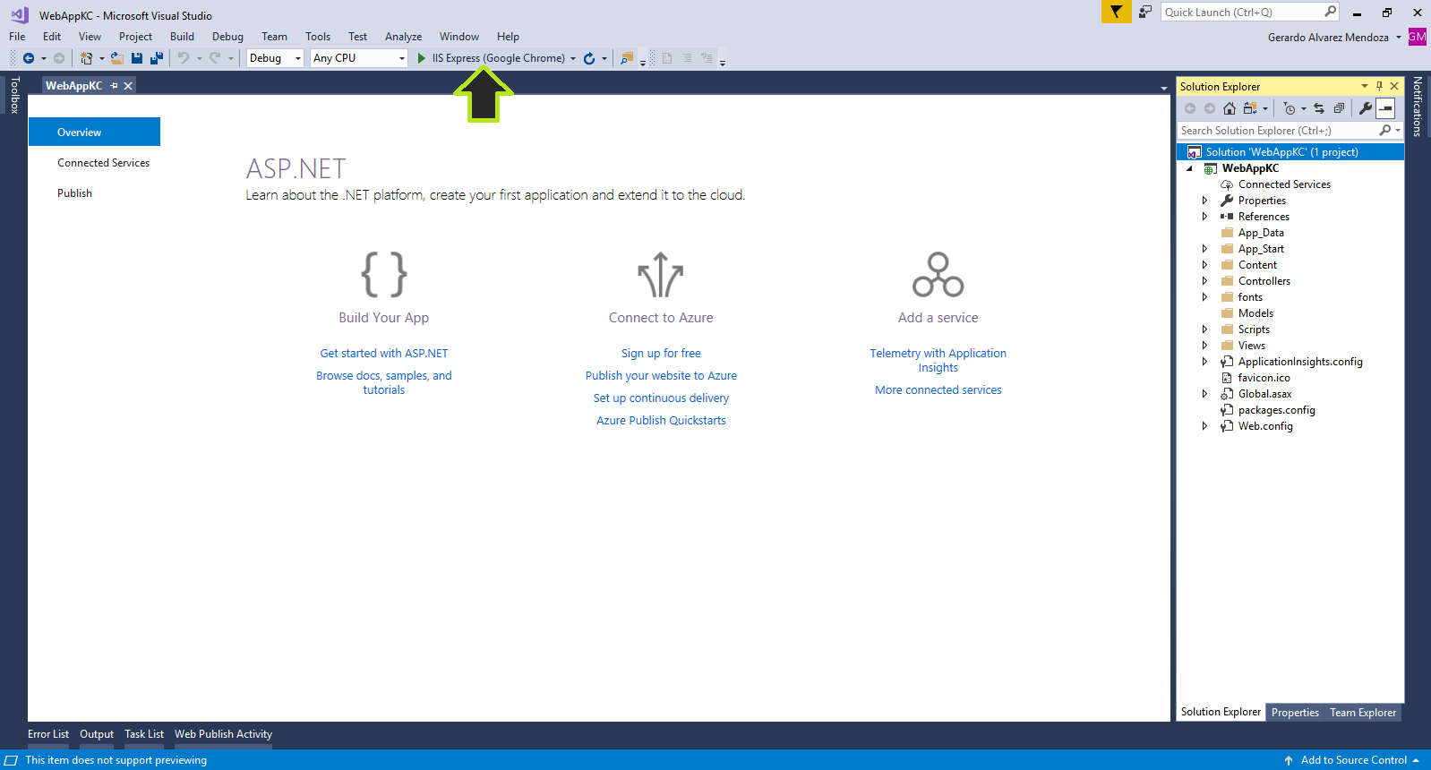The image size is (1431, 770).
Task: Switch to the Properties panel tab
Action: pos(1295,713)
